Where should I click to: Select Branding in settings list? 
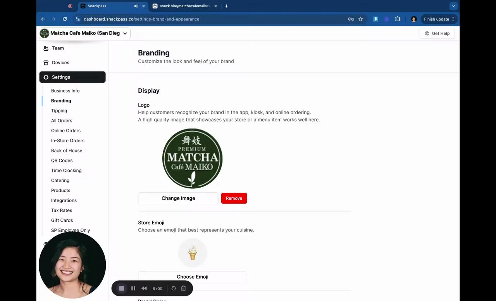coord(61,101)
